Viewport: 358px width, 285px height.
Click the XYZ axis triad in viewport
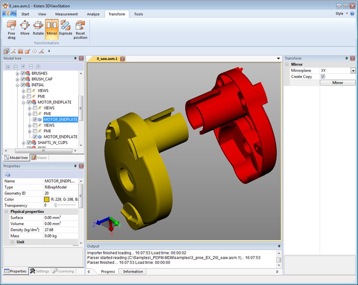[107, 225]
